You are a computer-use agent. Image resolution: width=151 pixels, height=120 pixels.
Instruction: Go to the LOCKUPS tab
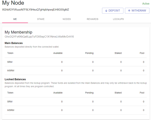(118, 19)
